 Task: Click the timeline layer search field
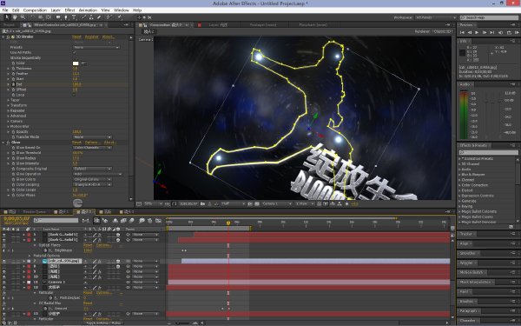coord(56,220)
